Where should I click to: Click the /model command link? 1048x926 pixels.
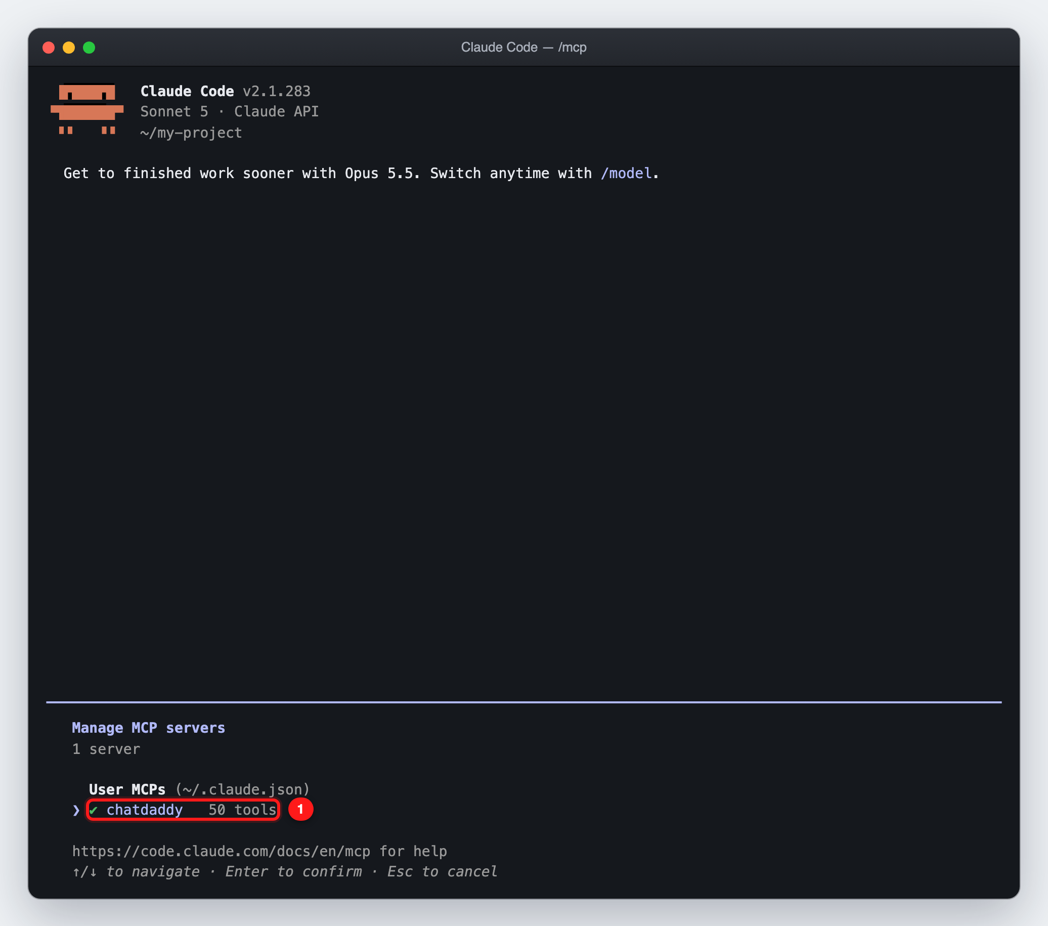(x=626, y=174)
